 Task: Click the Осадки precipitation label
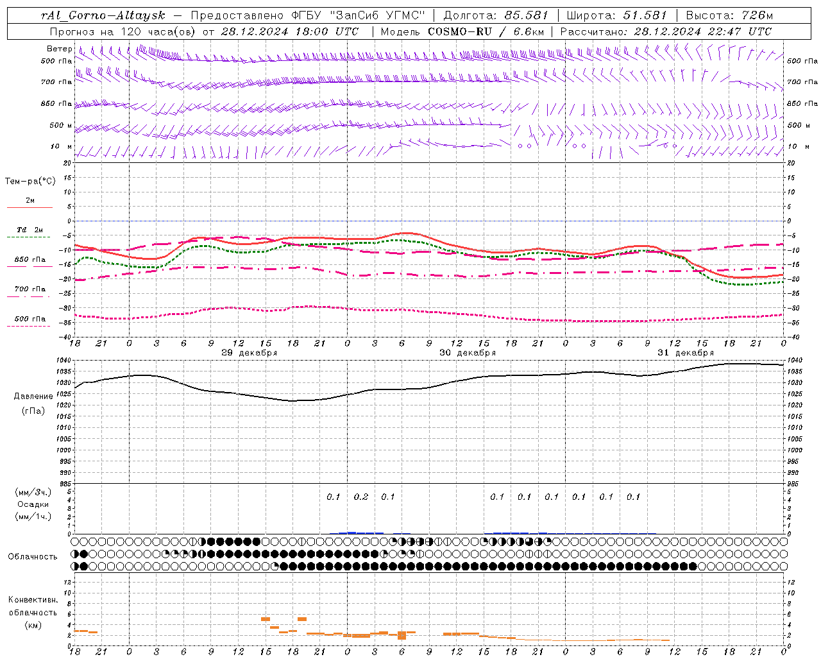pos(33,504)
